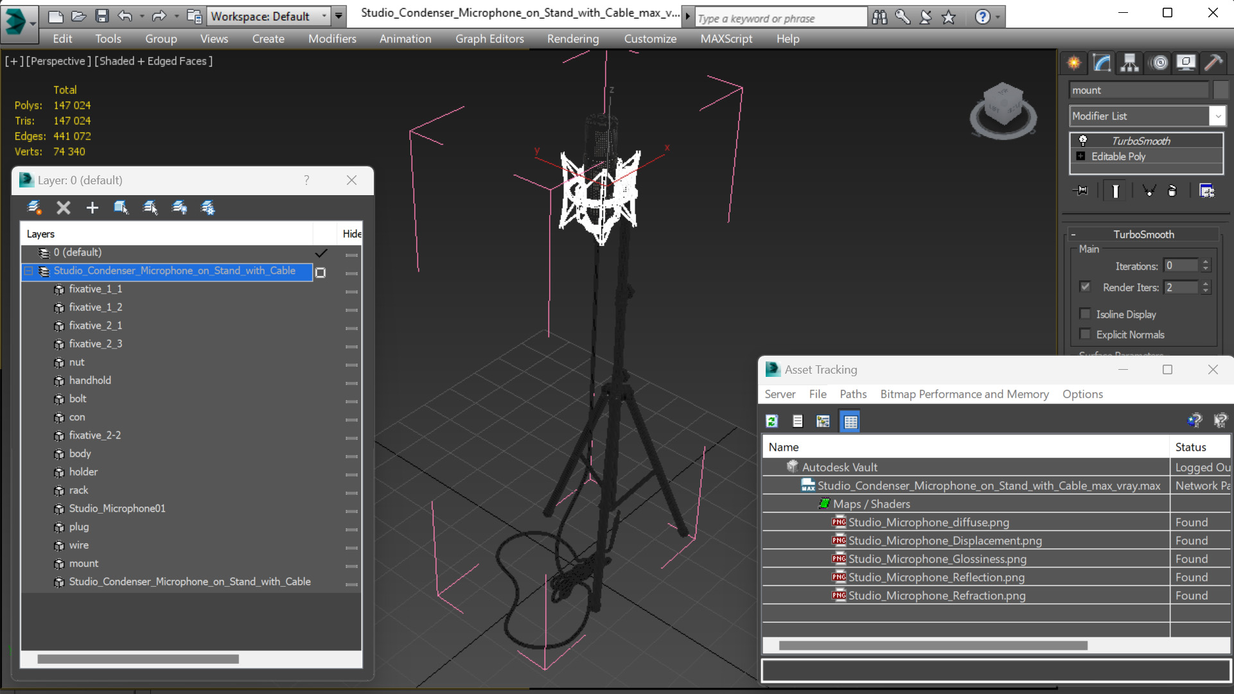
Task: Open the Graph Editors menu
Action: (489, 39)
